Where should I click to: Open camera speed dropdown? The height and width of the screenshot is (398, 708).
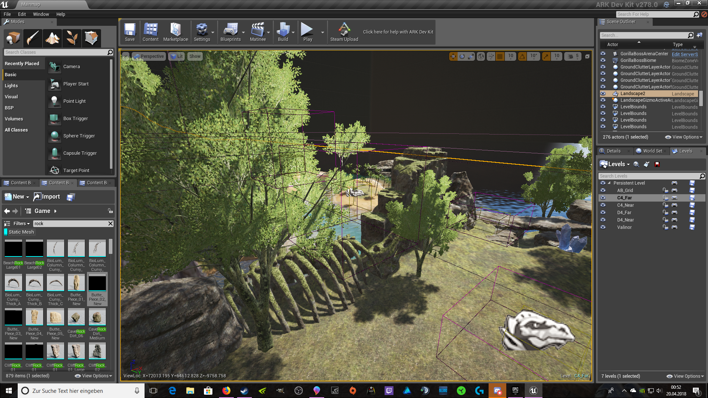pyautogui.click(x=573, y=56)
